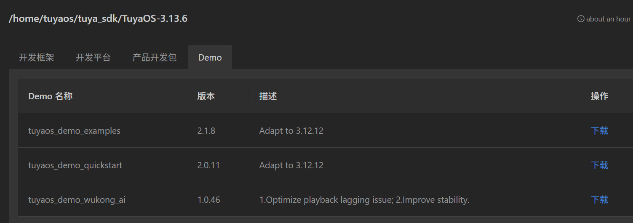Click the 'about an hour' timestamp text
This screenshot has height=223, width=633.
[609, 19]
